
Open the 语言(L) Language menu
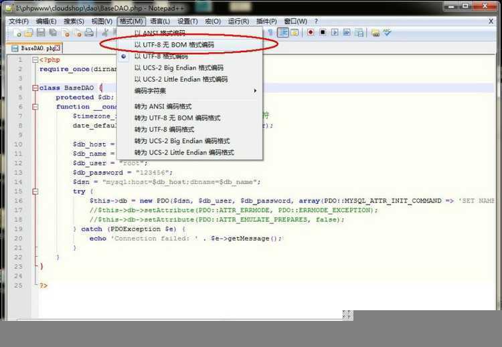tap(160, 21)
